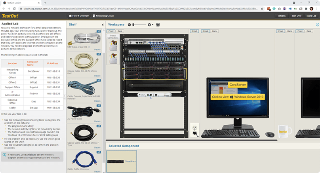Bookmark this page with star icon

click(x=262, y=9)
